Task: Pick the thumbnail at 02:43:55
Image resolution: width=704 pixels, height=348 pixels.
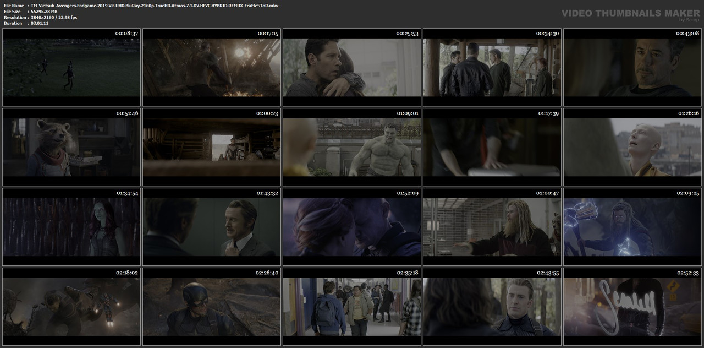Action: click(x=492, y=306)
